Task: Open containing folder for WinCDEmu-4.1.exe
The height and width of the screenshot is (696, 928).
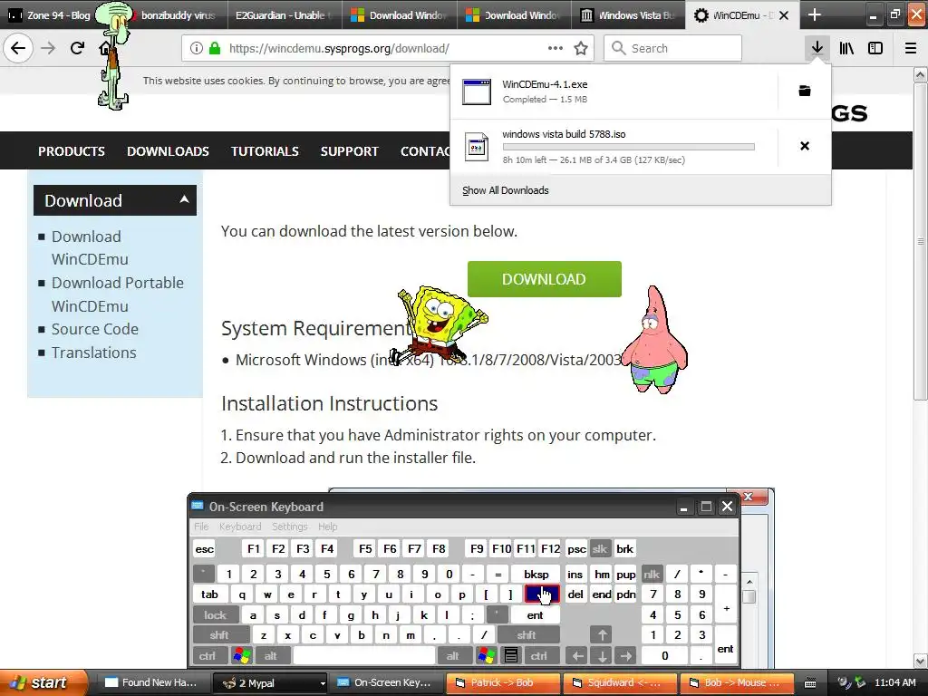Action: click(805, 91)
